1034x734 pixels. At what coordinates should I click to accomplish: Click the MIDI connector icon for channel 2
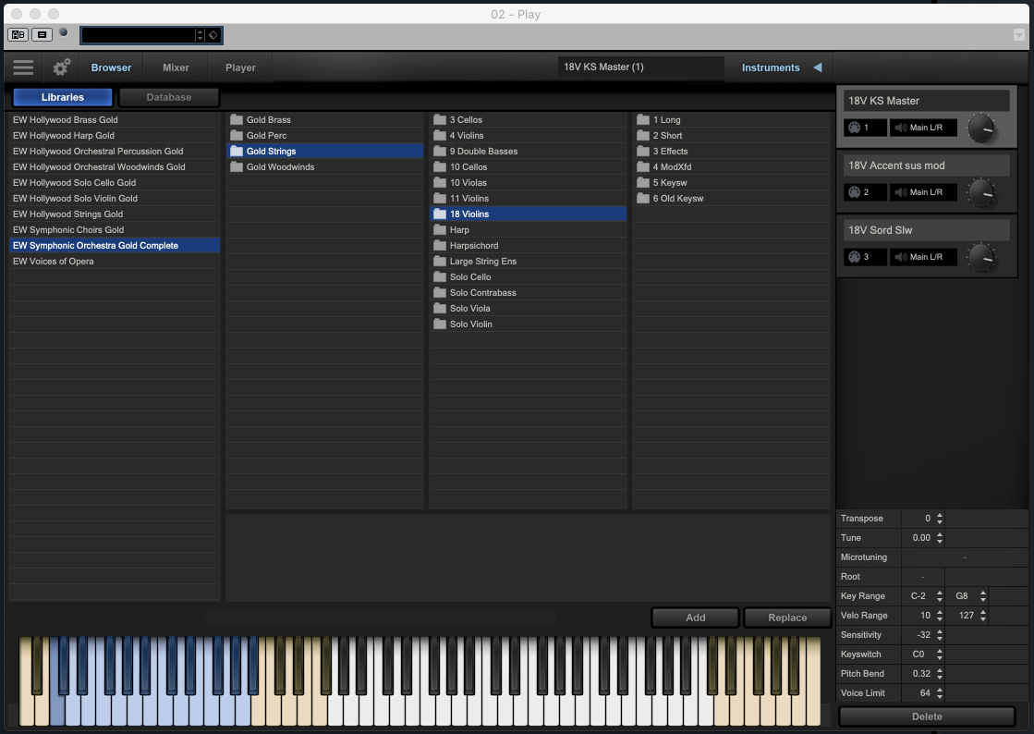(854, 192)
